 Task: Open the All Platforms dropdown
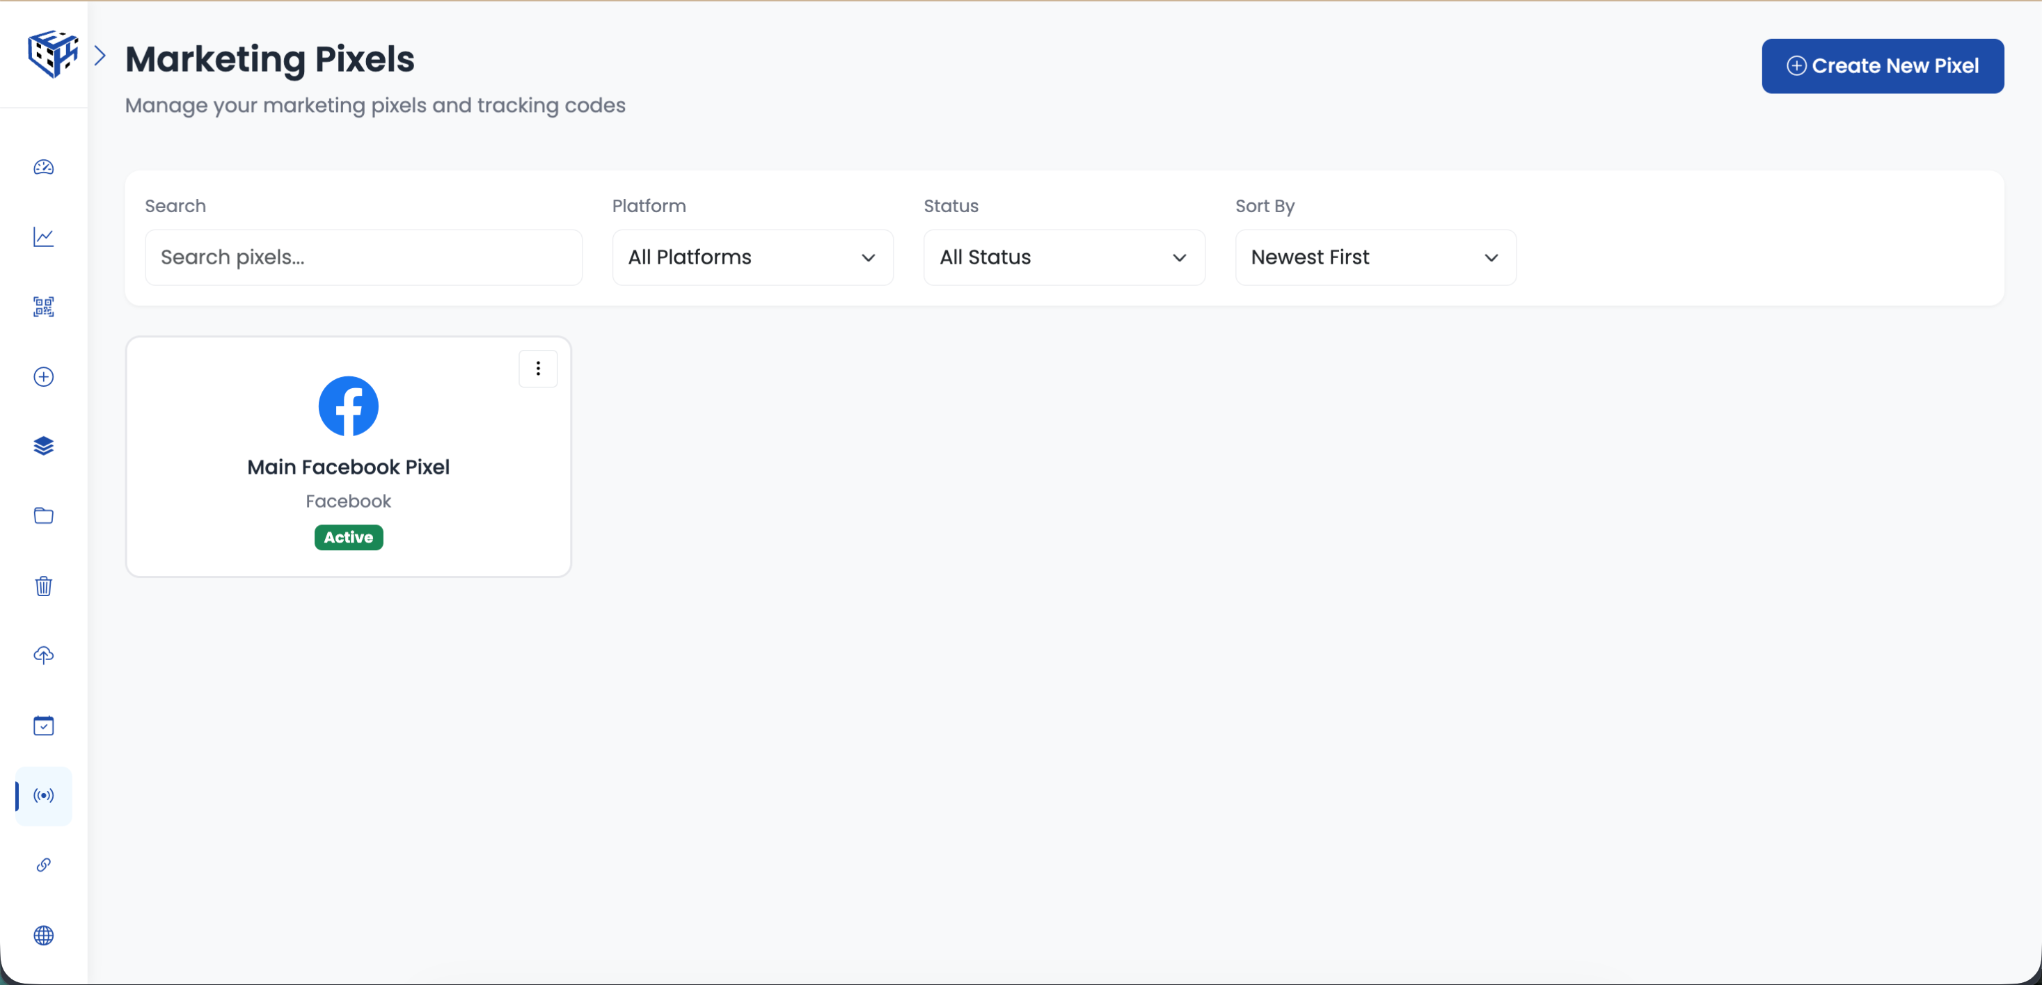[752, 257]
